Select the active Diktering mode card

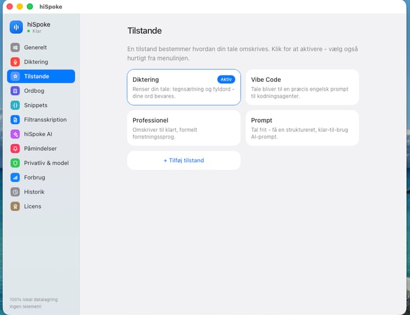coord(184,87)
